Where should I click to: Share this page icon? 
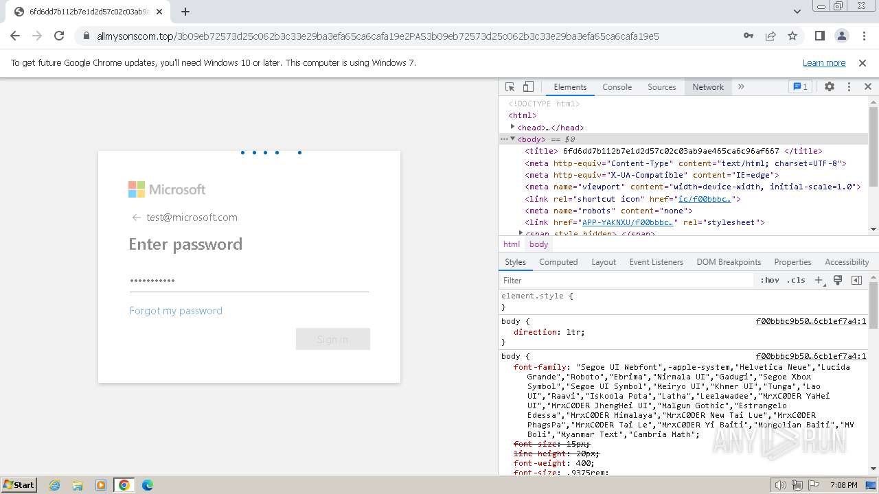point(770,36)
